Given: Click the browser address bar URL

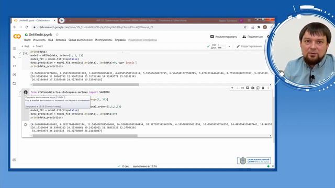Looking at the screenshot, I should 95,27.
